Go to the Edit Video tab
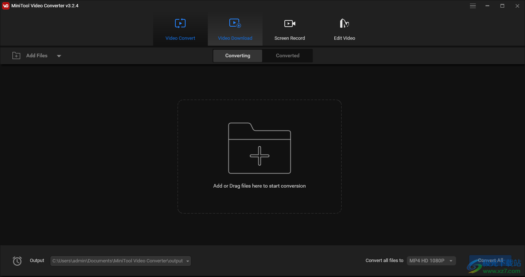Screen dimensions: 525x277 pos(345,29)
